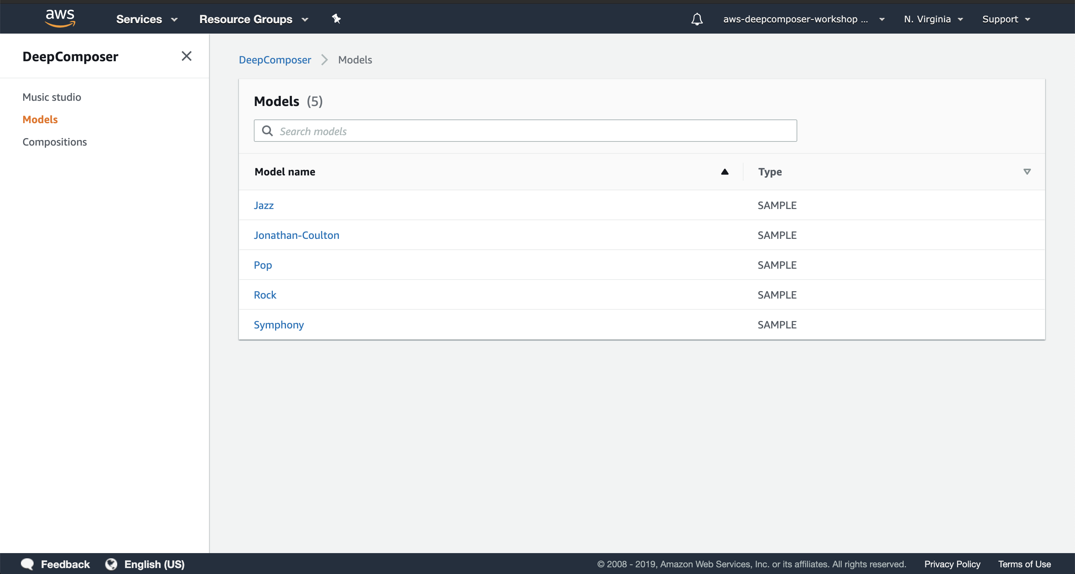Click the Models (5) heading
The image size is (1075, 574).
click(x=289, y=102)
